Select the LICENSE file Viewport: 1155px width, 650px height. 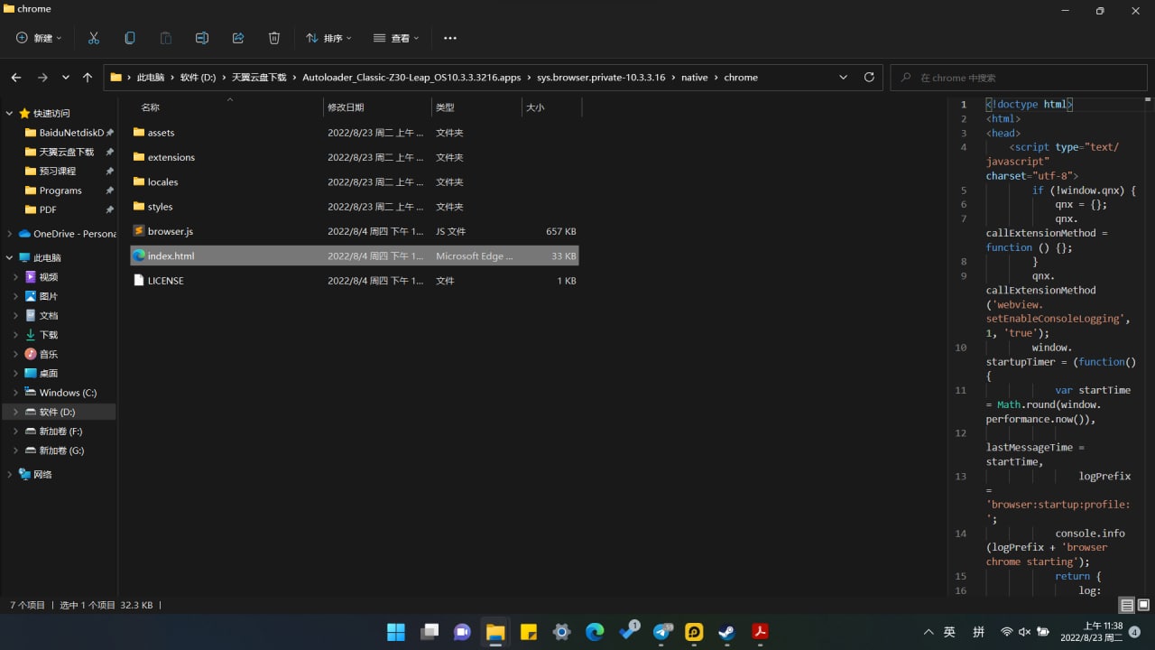355,281
